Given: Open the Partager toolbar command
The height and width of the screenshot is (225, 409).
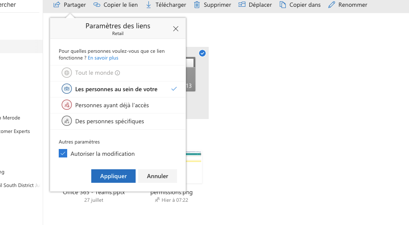Looking at the screenshot, I should pyautogui.click(x=70, y=5).
